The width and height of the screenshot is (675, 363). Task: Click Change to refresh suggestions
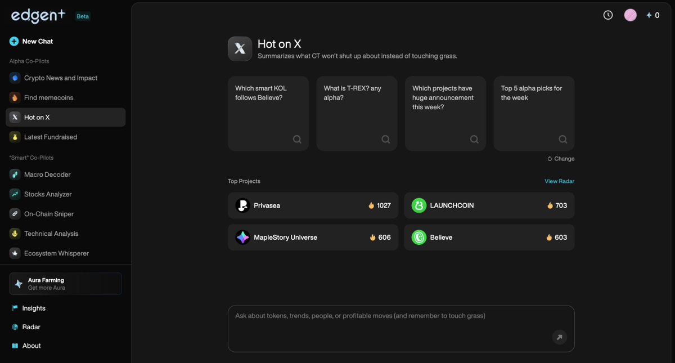point(561,159)
